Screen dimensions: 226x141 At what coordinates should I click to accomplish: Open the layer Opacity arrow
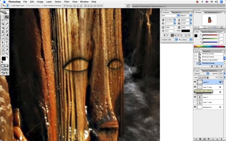224,74
